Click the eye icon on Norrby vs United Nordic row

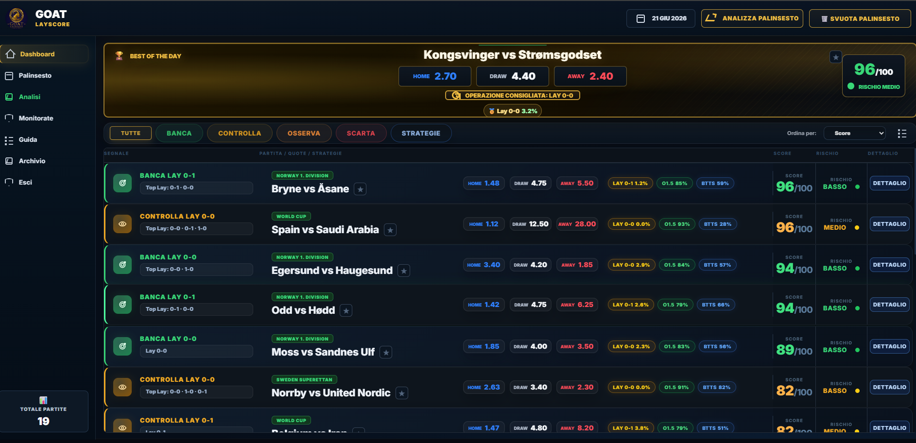[x=122, y=387]
